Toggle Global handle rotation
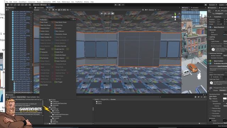The image size is (227, 128). (x=44, y=5)
